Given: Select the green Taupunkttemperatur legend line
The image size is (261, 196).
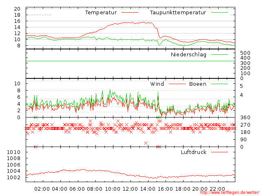Looking at the screenshot, I should [x=219, y=13].
